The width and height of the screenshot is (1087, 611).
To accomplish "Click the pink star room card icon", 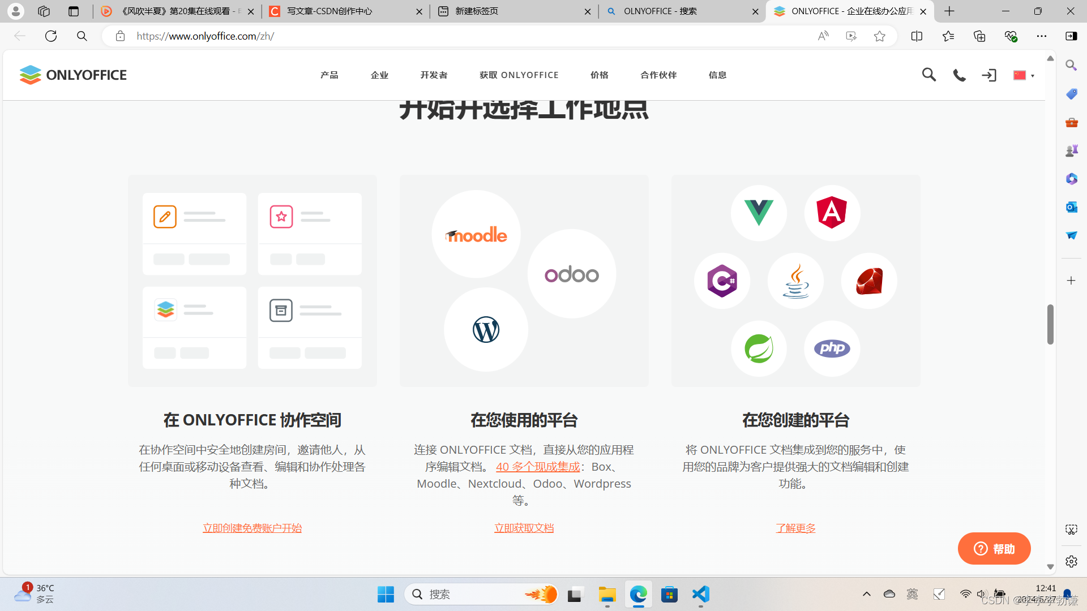I will (x=281, y=217).
